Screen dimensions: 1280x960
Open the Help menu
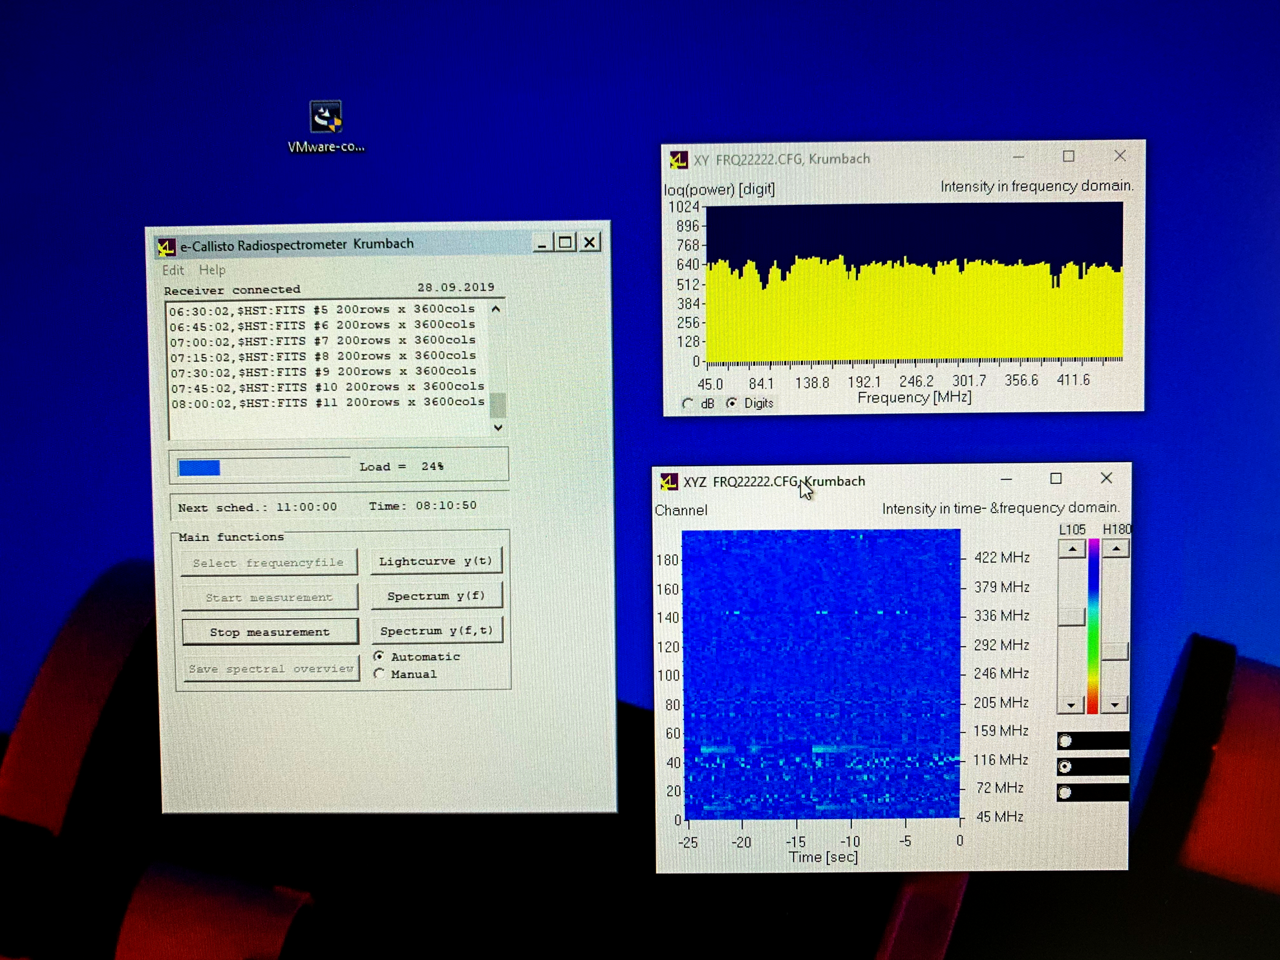pos(212,270)
